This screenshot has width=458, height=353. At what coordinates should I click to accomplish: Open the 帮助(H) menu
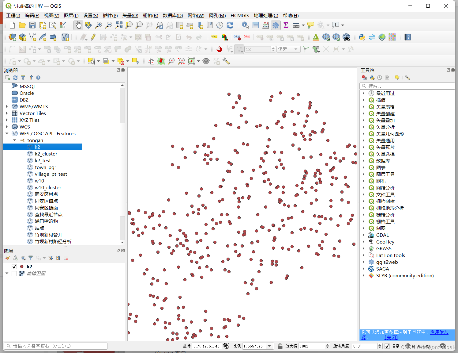point(291,15)
